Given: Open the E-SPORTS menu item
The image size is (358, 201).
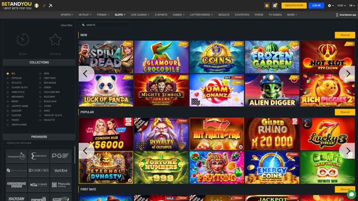Looking at the screenshot, I should click(x=161, y=15).
